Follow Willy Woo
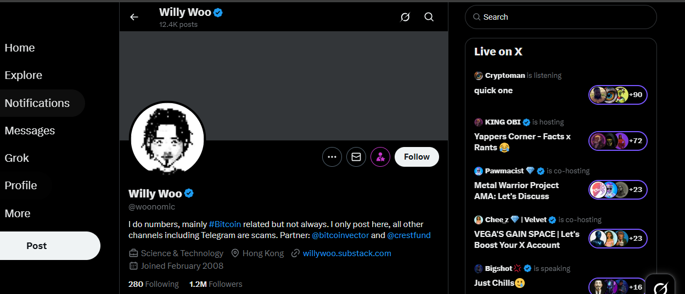 coord(417,157)
